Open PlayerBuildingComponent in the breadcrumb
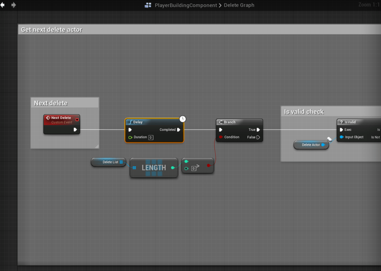 (x=185, y=5)
